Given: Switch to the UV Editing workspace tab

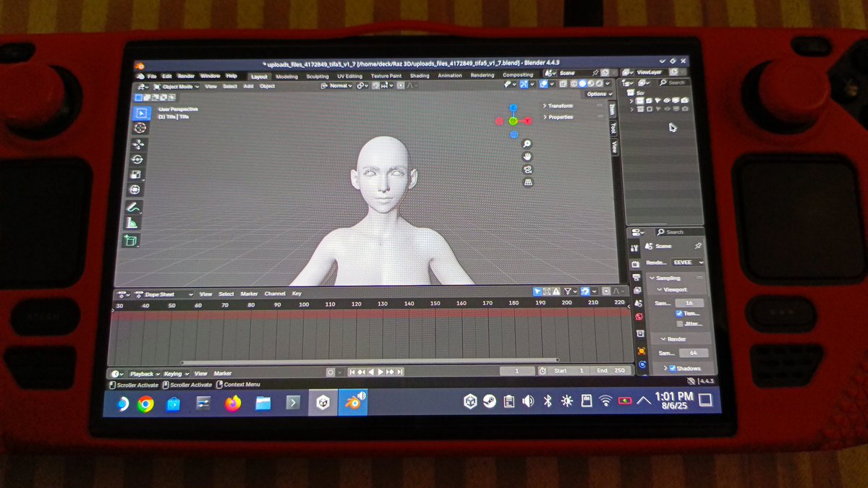Looking at the screenshot, I should click(x=349, y=76).
